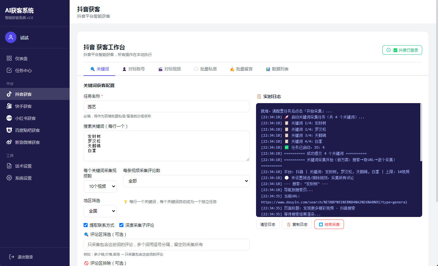Click the 新浪微博获客 Weibo icon
Screen dimensions: 438x266
pos(9,142)
